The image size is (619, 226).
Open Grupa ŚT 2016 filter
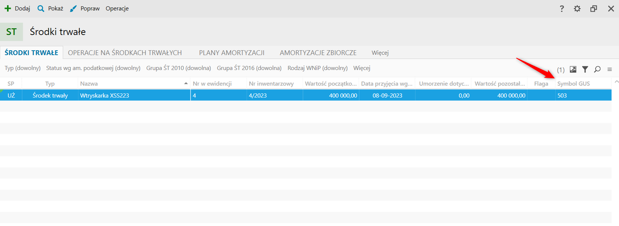tap(249, 68)
